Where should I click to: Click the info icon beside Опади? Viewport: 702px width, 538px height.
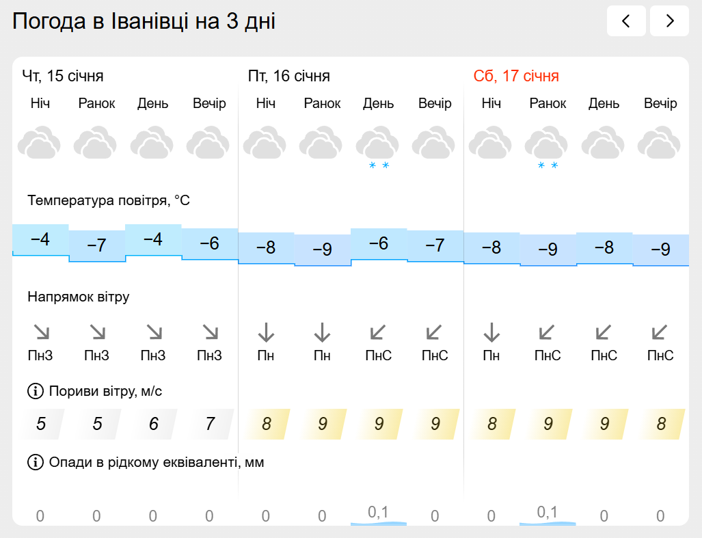(x=35, y=463)
